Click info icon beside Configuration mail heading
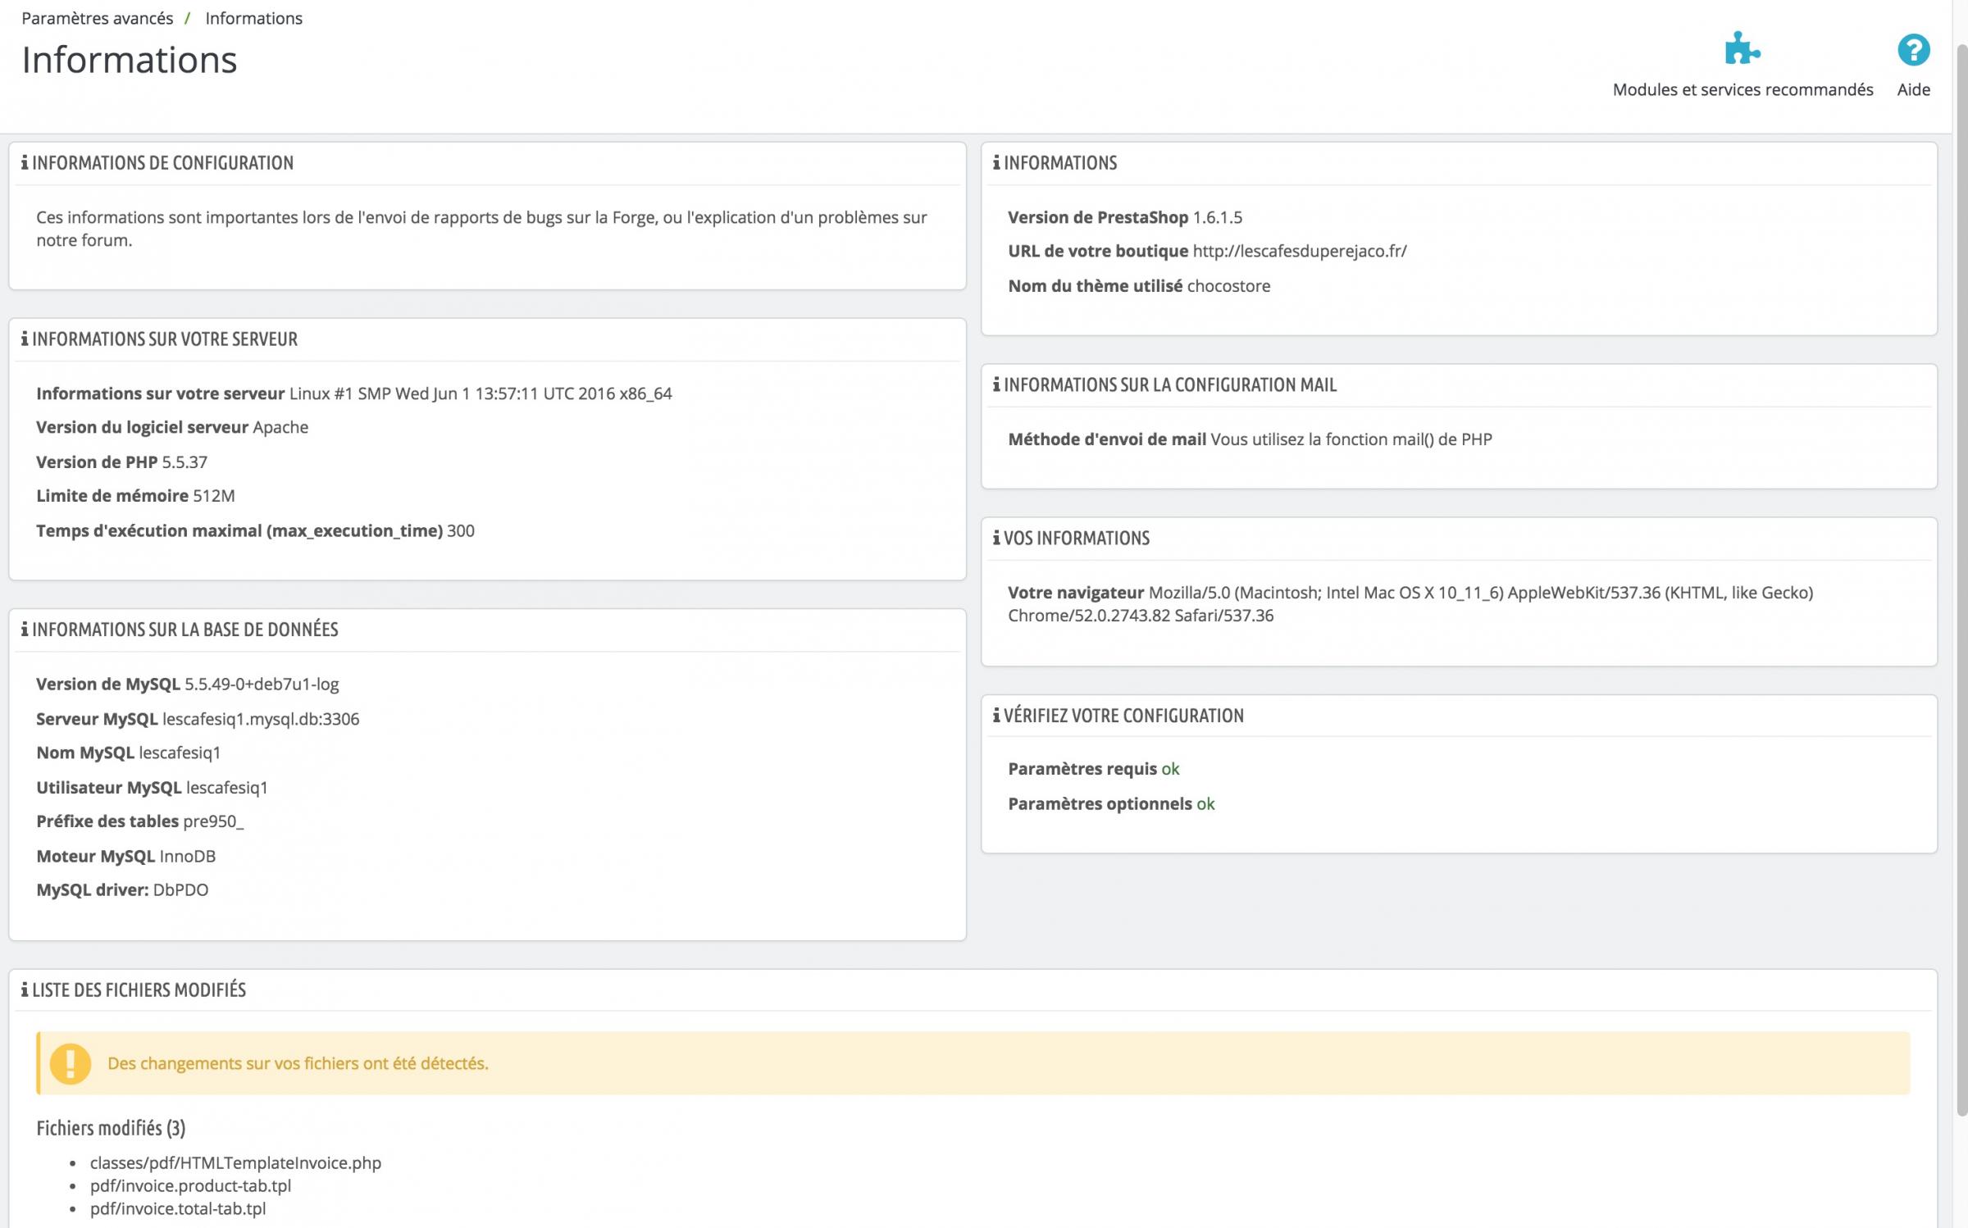1968x1228 pixels. [996, 384]
